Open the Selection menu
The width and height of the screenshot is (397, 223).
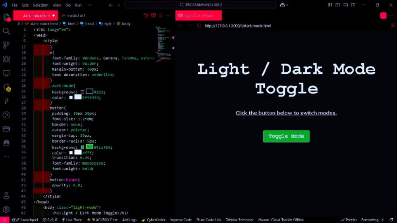tap(40, 5)
